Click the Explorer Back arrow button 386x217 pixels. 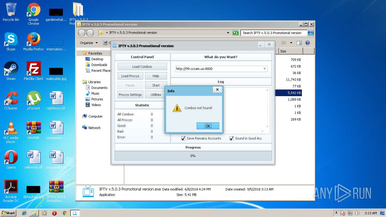click(81, 33)
